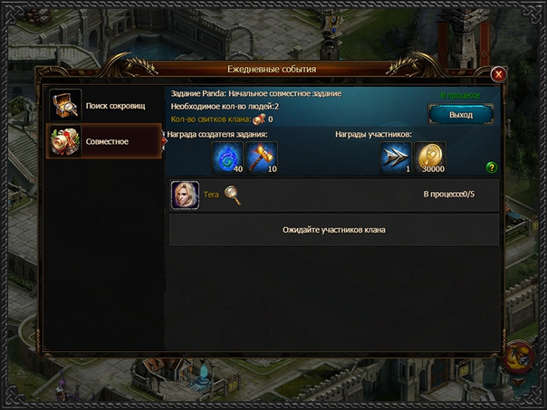Click the golden hammer reward icon
The image size is (547, 410).
[x=262, y=157]
